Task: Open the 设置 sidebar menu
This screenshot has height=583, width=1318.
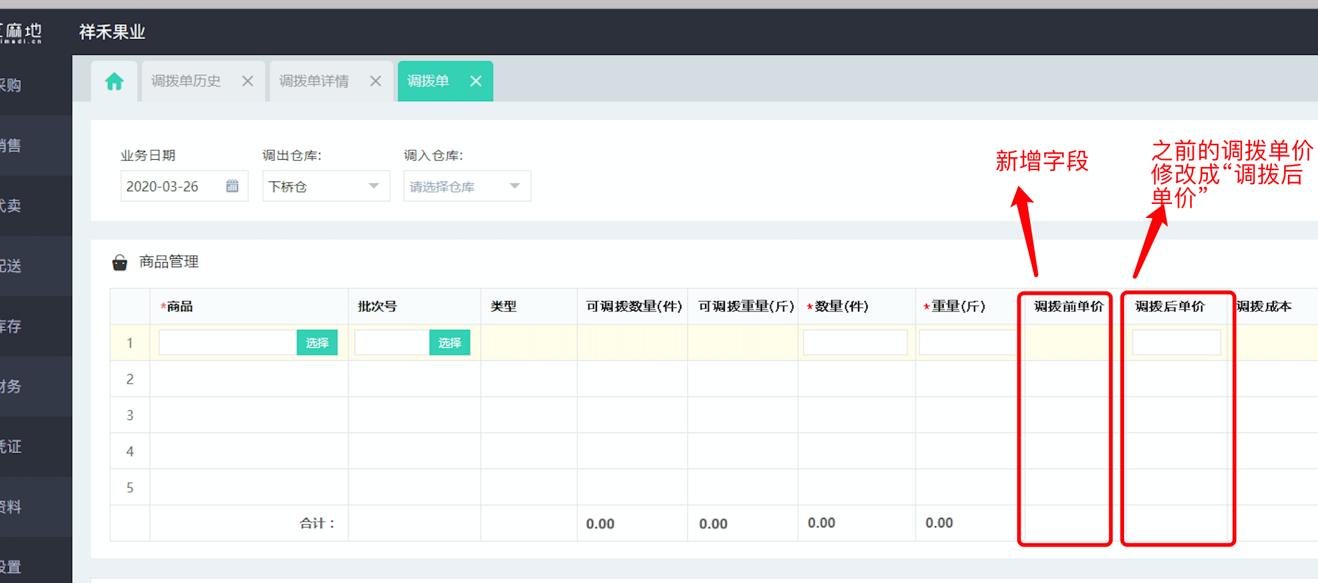Action: tap(36, 567)
